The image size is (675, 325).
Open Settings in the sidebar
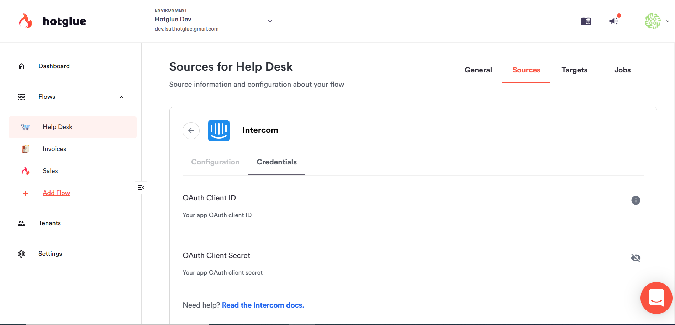50,254
